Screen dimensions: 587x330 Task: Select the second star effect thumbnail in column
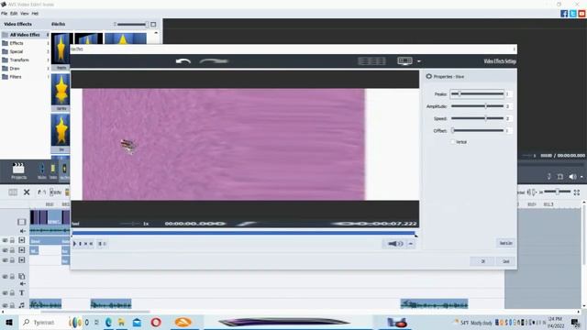pyautogui.click(x=61, y=90)
